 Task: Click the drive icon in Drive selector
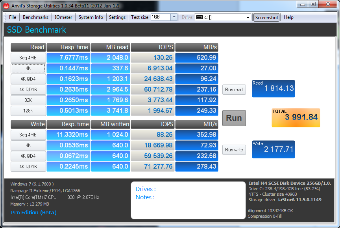(x=200, y=17)
